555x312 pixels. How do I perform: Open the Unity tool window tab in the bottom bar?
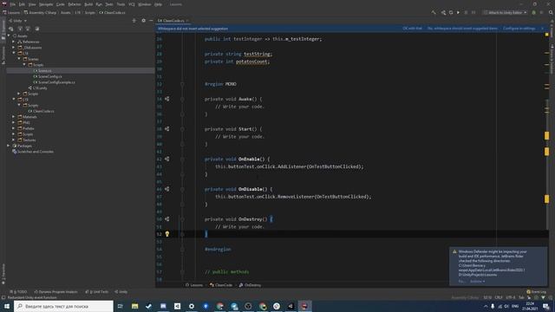121,292
